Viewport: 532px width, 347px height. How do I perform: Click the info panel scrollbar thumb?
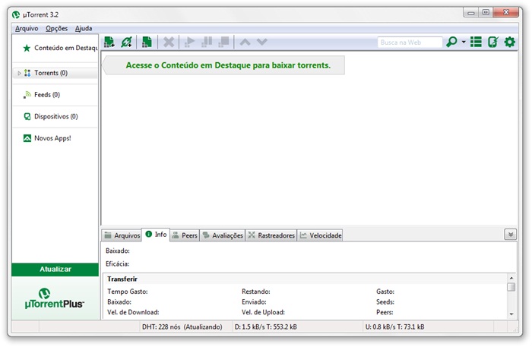click(x=511, y=287)
